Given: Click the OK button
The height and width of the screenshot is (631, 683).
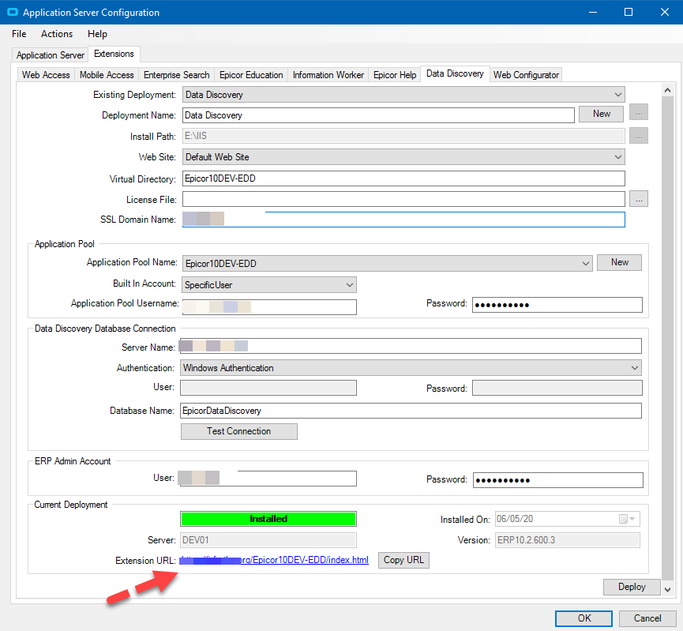Looking at the screenshot, I should point(584,618).
